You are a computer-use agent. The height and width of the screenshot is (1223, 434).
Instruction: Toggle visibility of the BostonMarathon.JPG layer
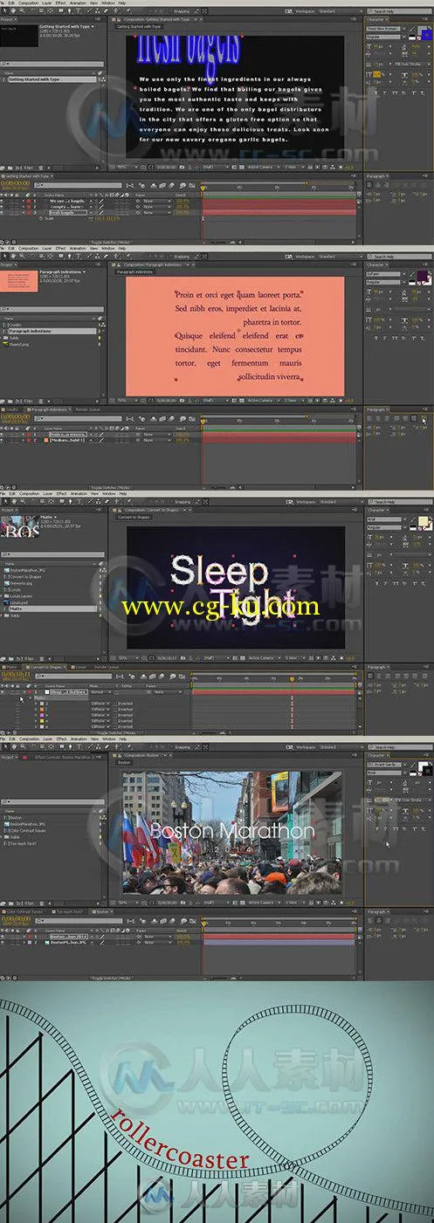pos(3,944)
